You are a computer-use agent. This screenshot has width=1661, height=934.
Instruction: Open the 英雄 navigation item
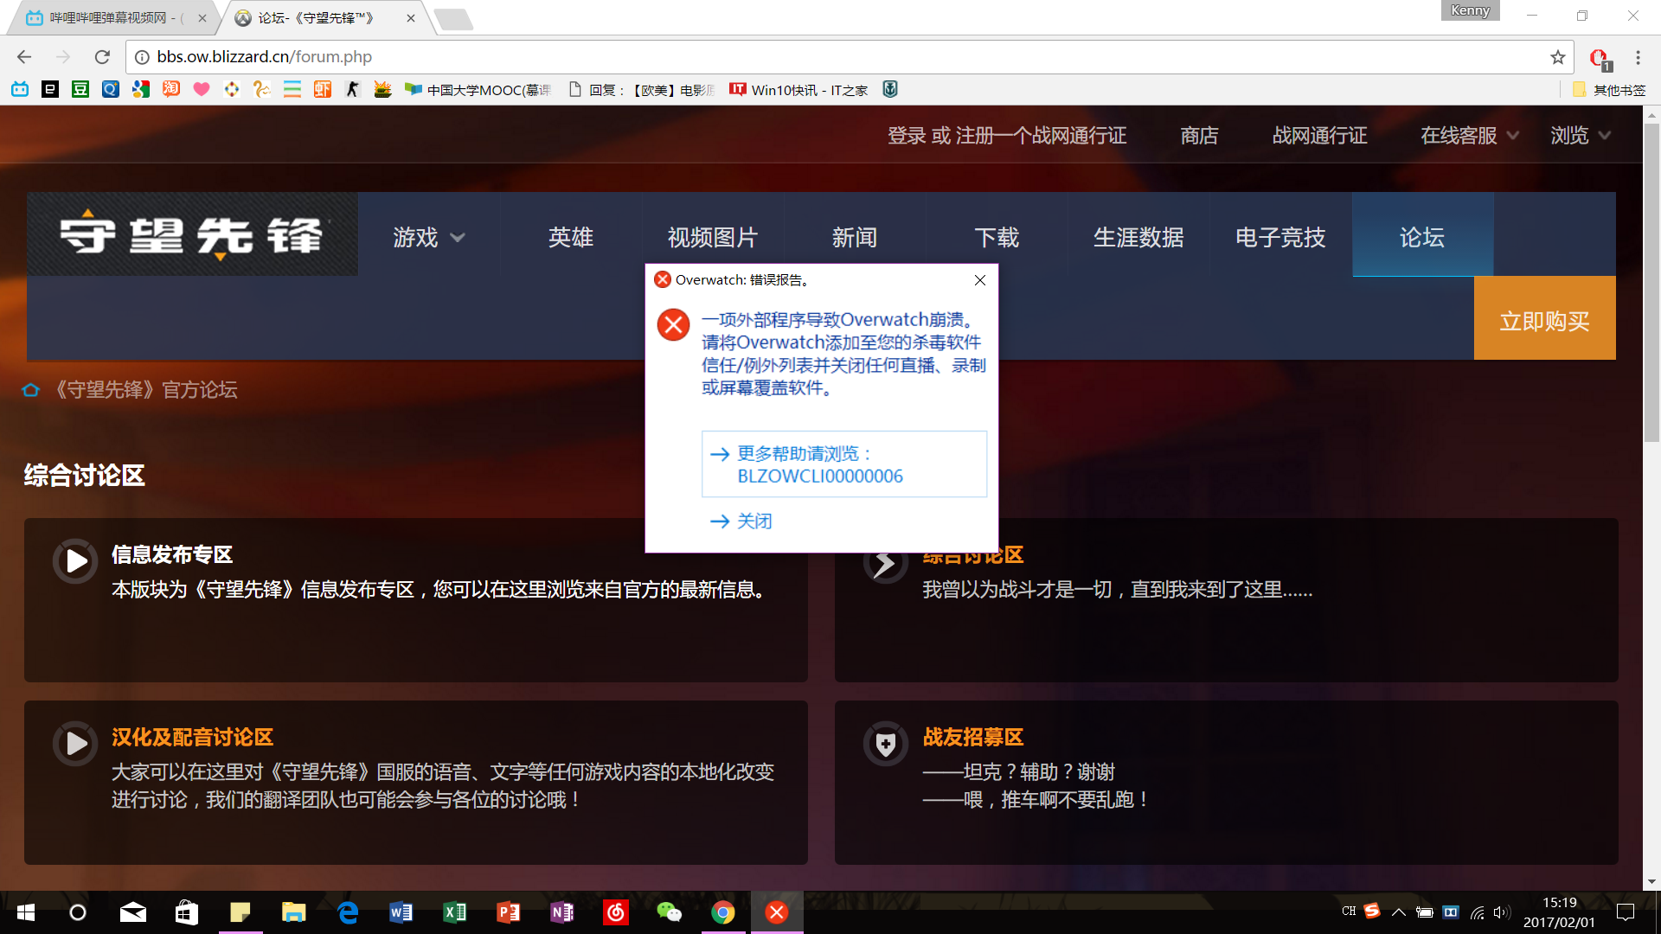571,237
